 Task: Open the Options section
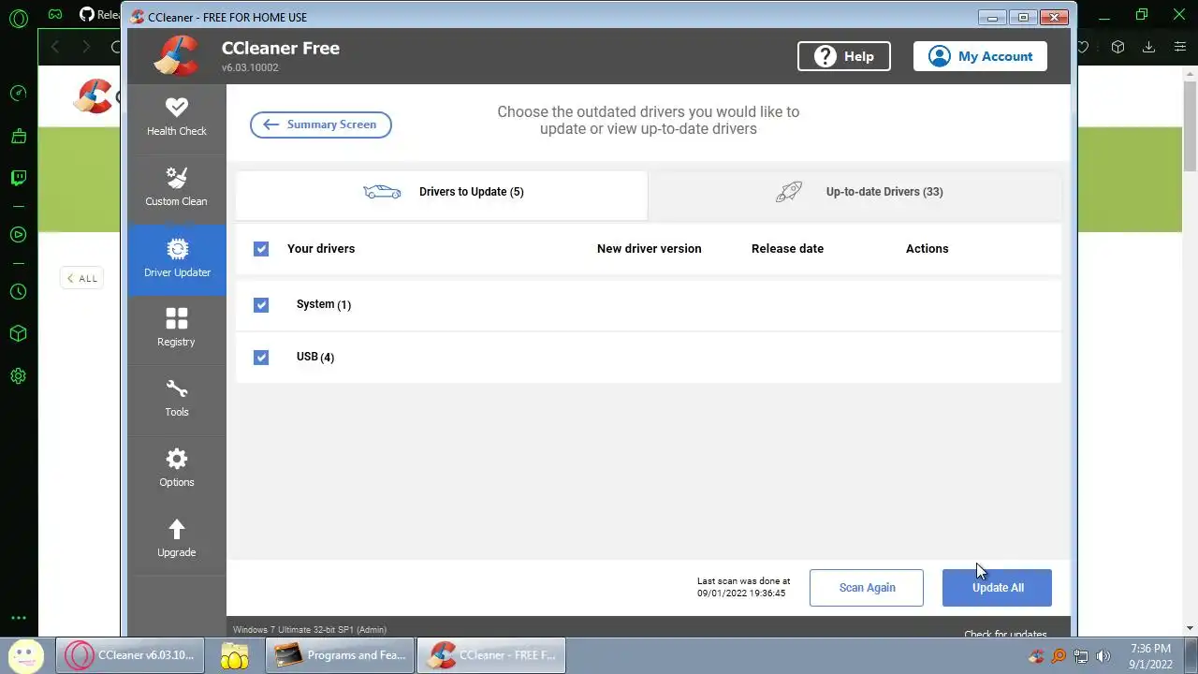[176, 469]
